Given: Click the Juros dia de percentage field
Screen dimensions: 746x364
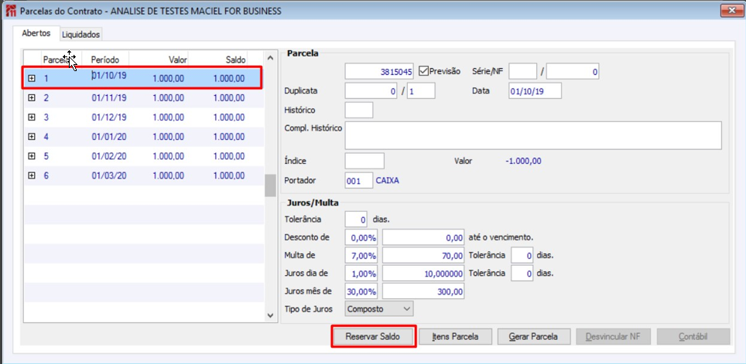Looking at the screenshot, I should tap(361, 274).
